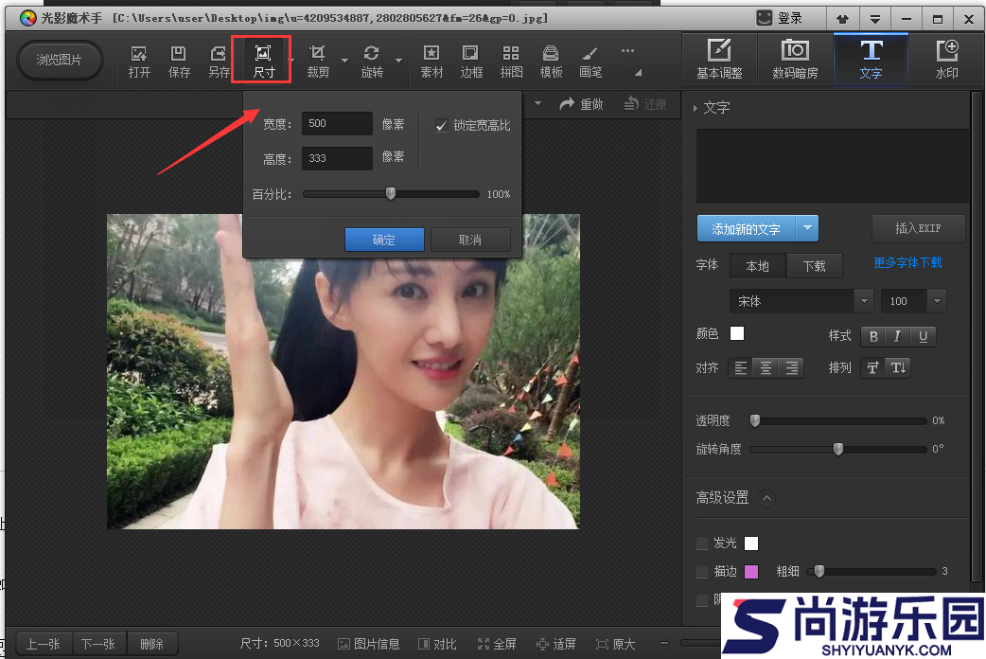Click the 原大 original size icon
Image resolution: width=986 pixels, height=659 pixels.
(x=616, y=644)
